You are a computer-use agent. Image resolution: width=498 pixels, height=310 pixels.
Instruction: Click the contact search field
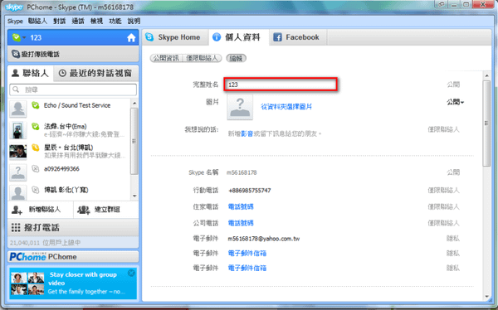click(73, 90)
